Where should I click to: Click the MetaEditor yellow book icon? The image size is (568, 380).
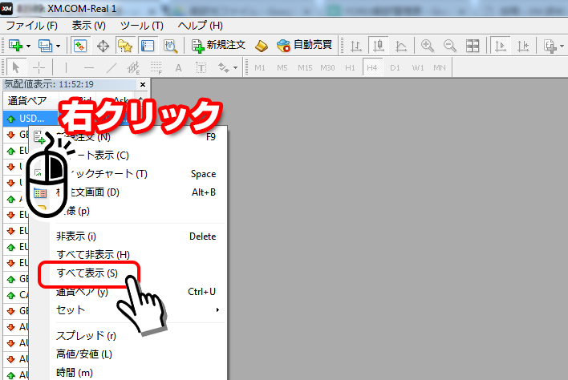[x=262, y=46]
